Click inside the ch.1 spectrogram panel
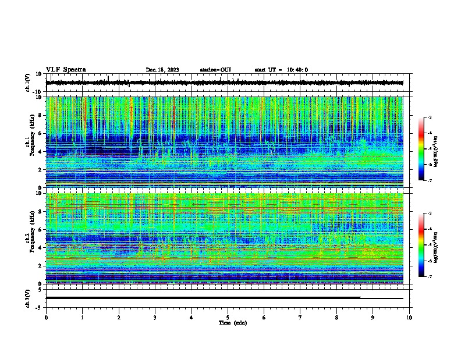The height and width of the screenshot is (356, 461). point(225,142)
